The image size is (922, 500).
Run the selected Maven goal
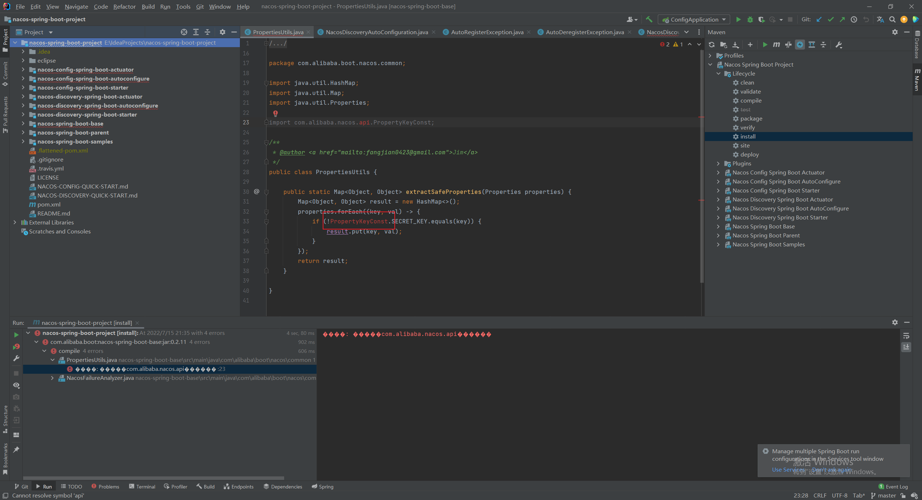[765, 45]
